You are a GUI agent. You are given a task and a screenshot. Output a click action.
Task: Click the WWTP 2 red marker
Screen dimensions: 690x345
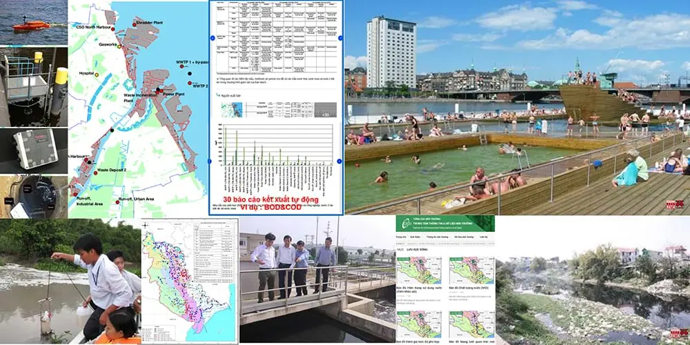pos(190,83)
